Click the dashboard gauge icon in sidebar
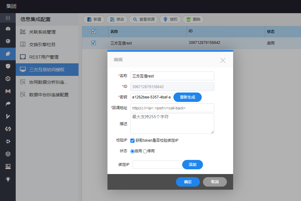Image resolution: width=301 pixels, height=201 pixels. tap(8, 29)
